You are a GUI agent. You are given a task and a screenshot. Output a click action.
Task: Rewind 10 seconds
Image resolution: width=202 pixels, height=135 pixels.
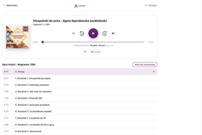pos(82,34)
